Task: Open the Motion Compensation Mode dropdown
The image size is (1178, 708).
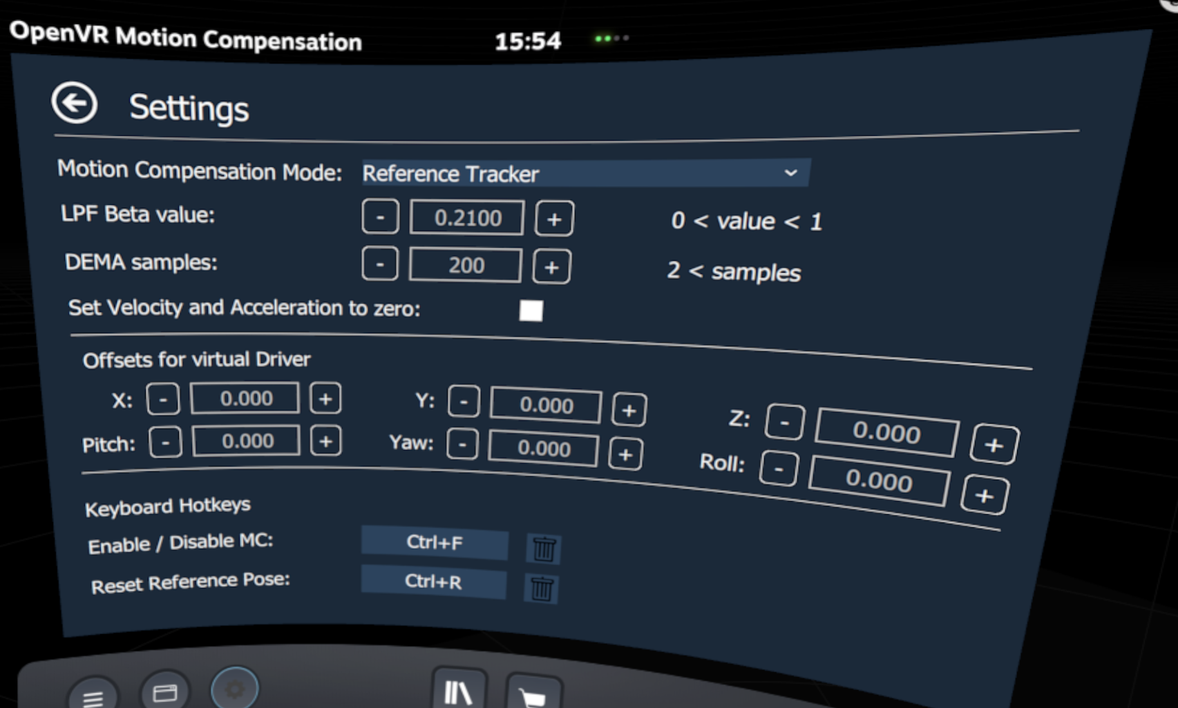Action: click(x=585, y=173)
